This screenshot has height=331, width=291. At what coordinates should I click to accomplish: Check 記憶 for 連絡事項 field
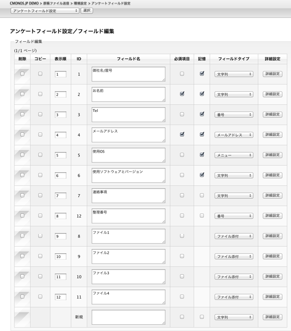pos(202,195)
